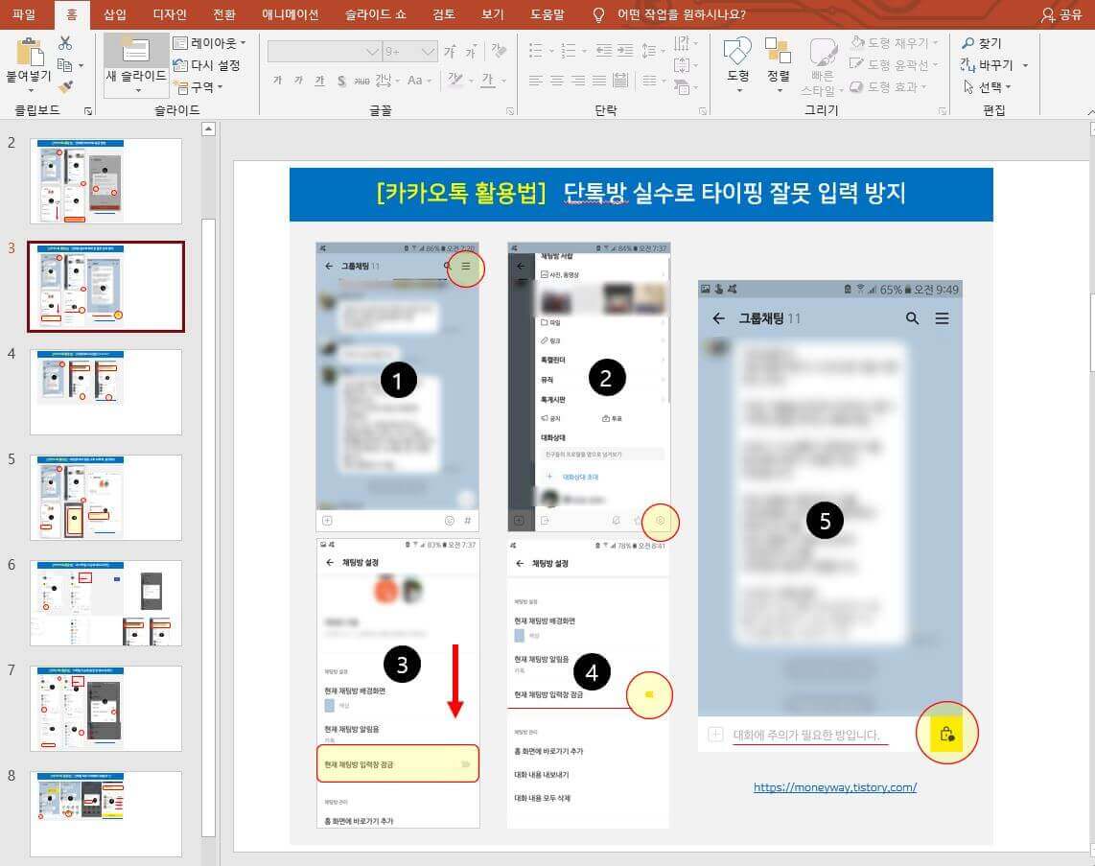Open the Font (글꼴) dialog launcher
Viewport: 1095px width, 866px height.
click(510, 111)
